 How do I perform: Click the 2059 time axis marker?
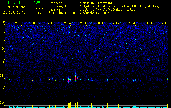[149, 23]
